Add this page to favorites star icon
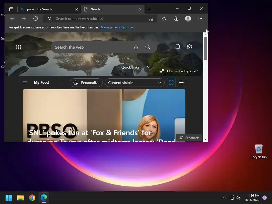The width and height of the screenshot is (272, 204). 151,19
